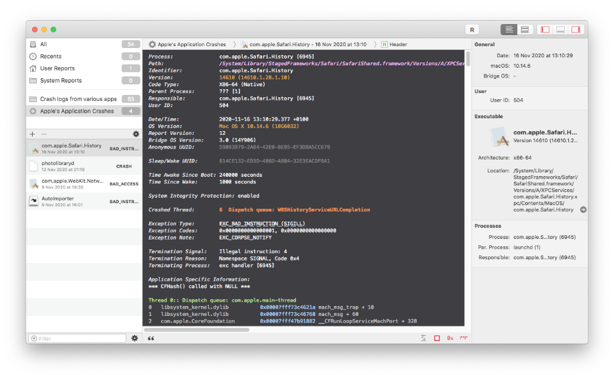Viewport: 614px width, 375px height.
Task: Open the gear menu next to the Filter field
Action: pos(135,338)
